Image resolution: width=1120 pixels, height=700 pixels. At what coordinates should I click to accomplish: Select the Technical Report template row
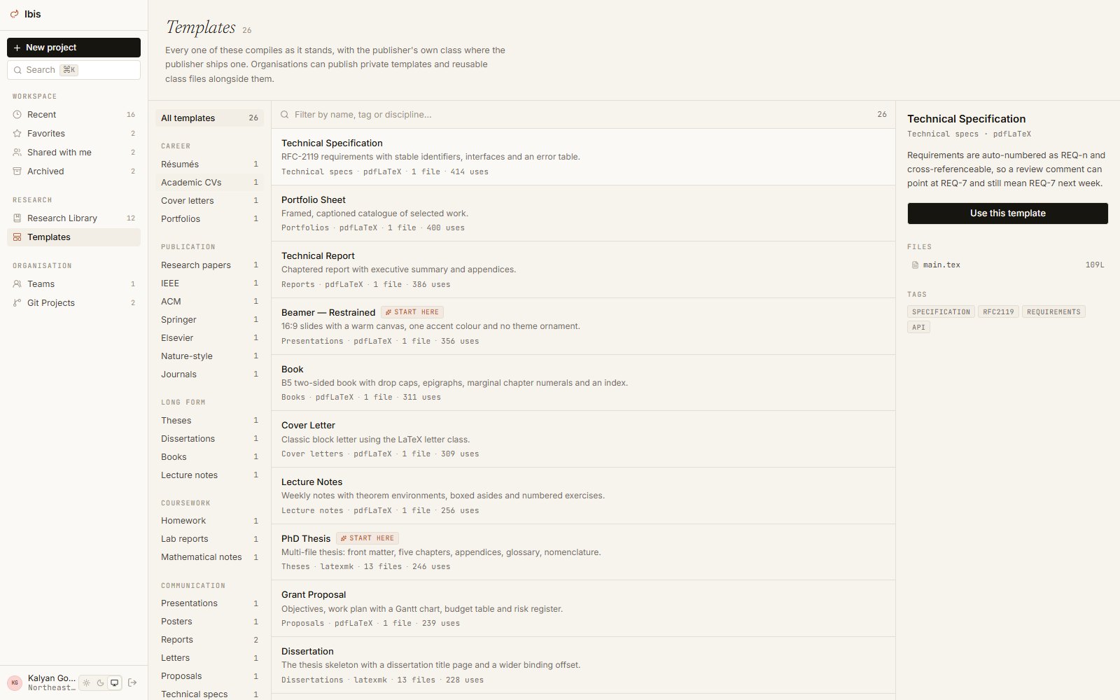[583, 269]
